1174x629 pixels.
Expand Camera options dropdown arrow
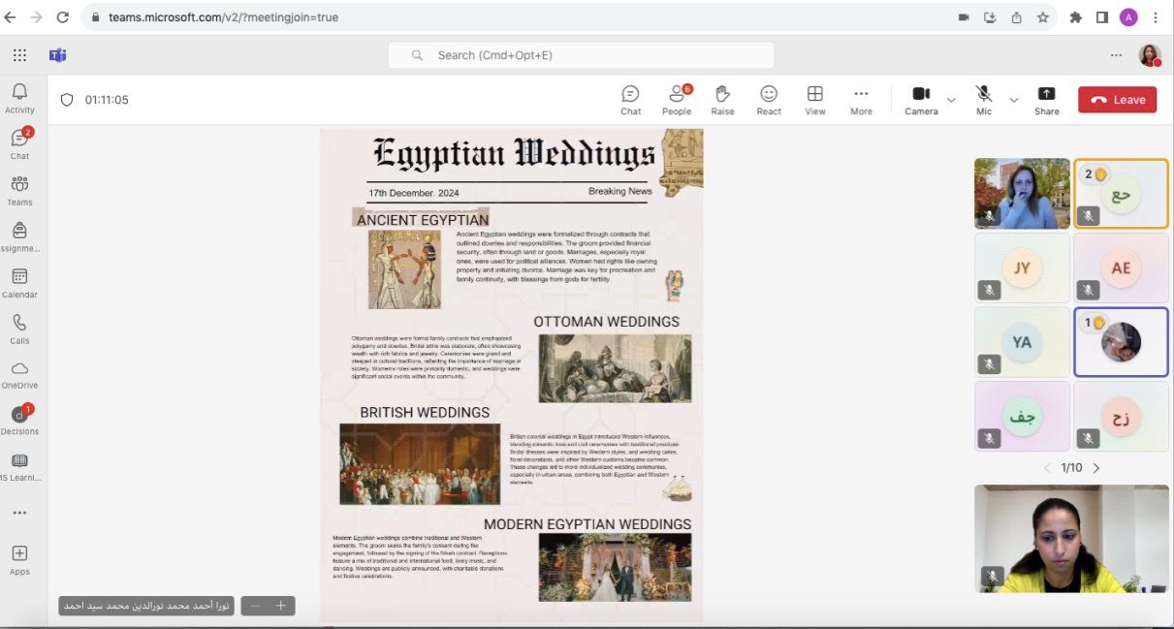951,100
